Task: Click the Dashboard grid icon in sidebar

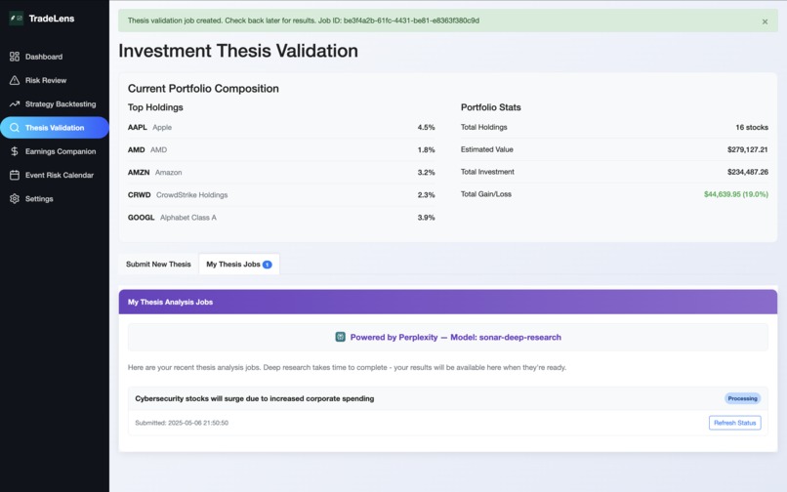Action: (x=15, y=57)
